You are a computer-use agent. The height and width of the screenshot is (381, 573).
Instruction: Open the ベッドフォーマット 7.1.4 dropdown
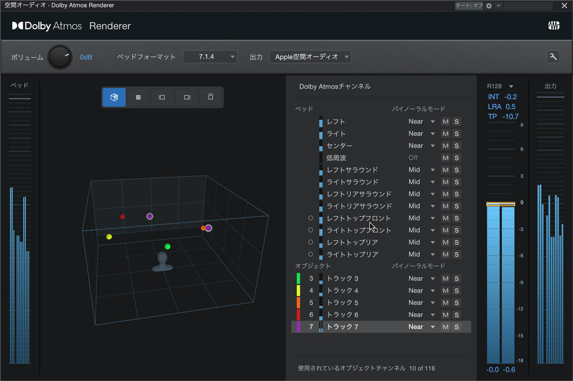tap(210, 57)
